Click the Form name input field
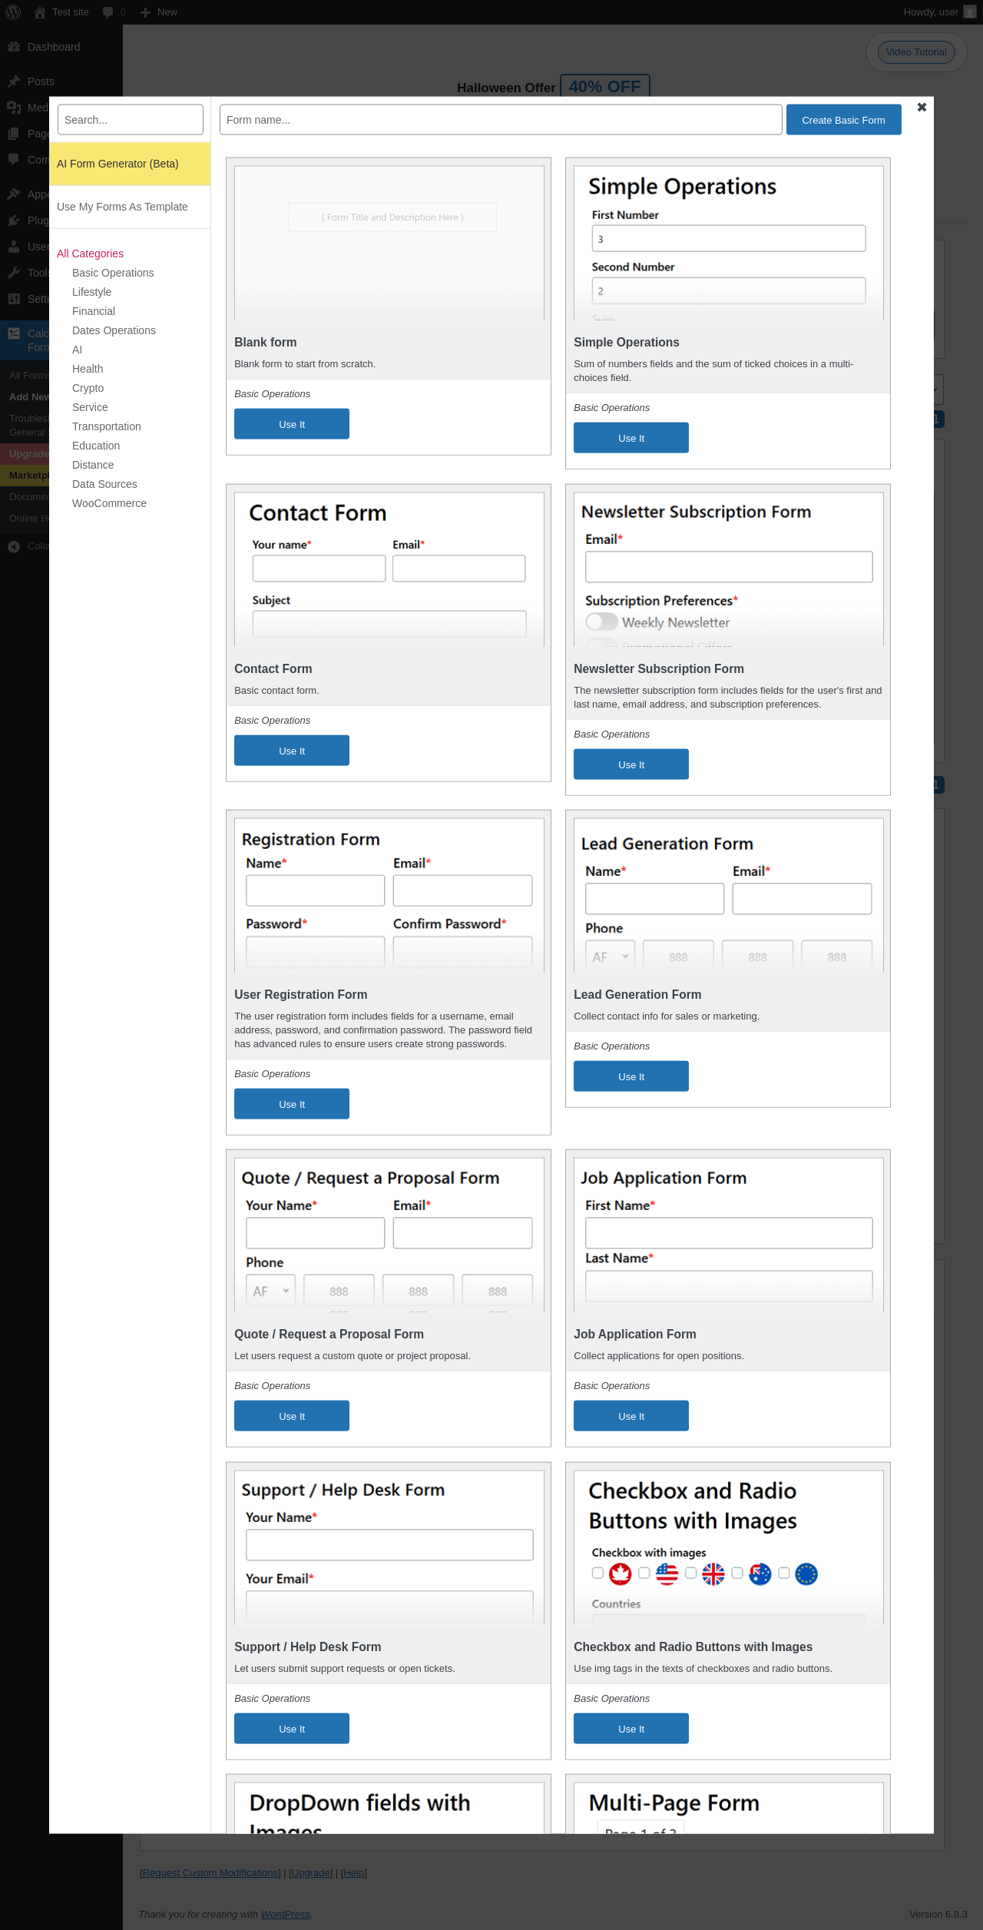Viewport: 983px width, 1930px height. [501, 120]
